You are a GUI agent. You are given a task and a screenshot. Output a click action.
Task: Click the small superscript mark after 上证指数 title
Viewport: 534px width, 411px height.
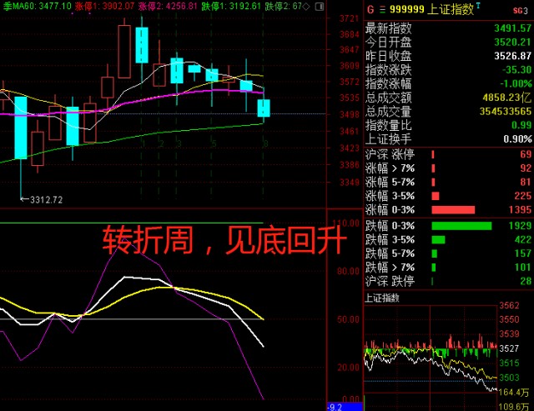click(x=478, y=6)
